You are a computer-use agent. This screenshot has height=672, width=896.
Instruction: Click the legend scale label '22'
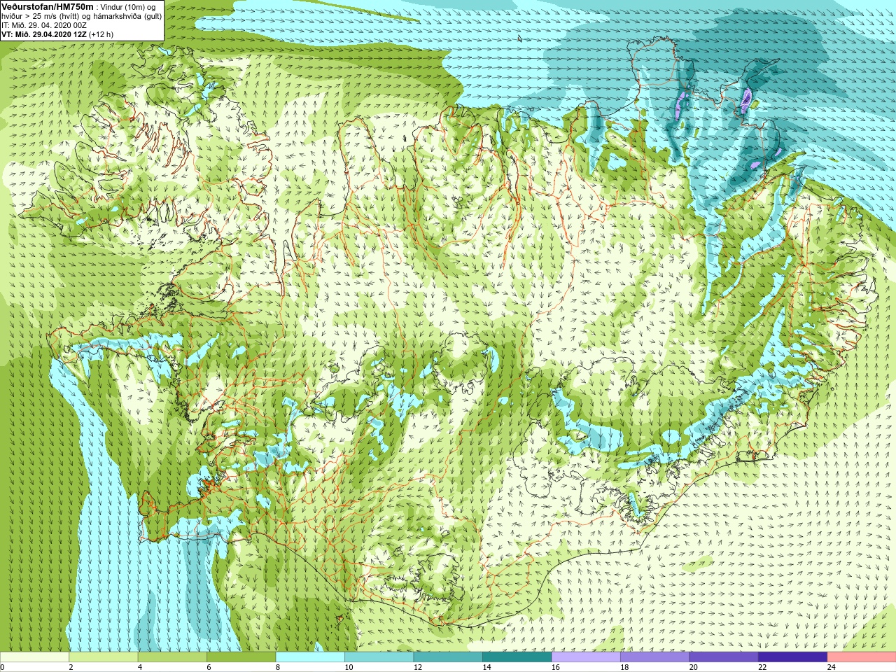pos(762,667)
